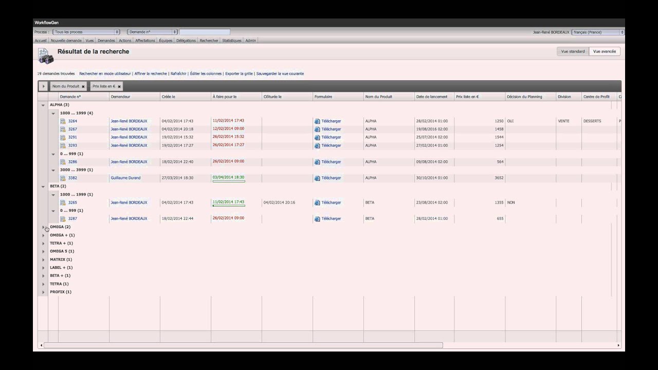The image size is (658, 370).
Task: Open request 3267 form icon
Action: click(x=63, y=129)
